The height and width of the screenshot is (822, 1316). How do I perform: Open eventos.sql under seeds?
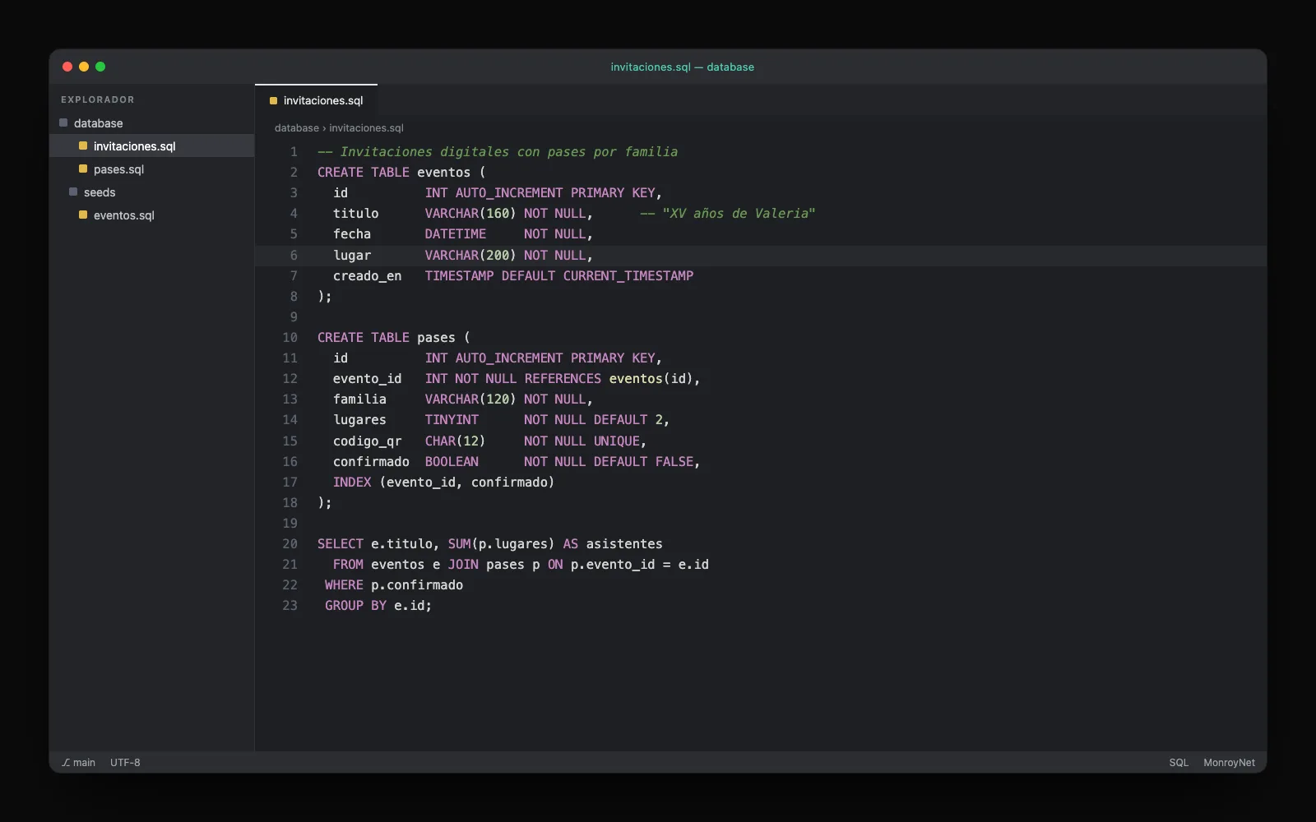point(152,215)
